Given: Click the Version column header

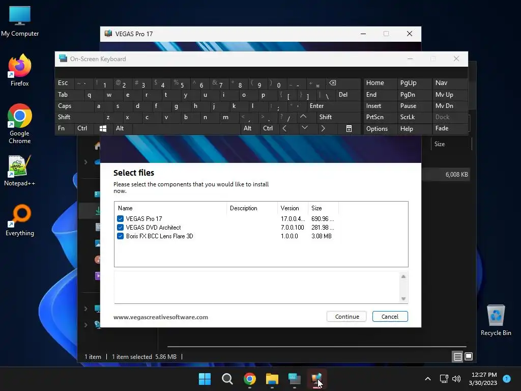Looking at the screenshot, I should (x=293, y=208).
